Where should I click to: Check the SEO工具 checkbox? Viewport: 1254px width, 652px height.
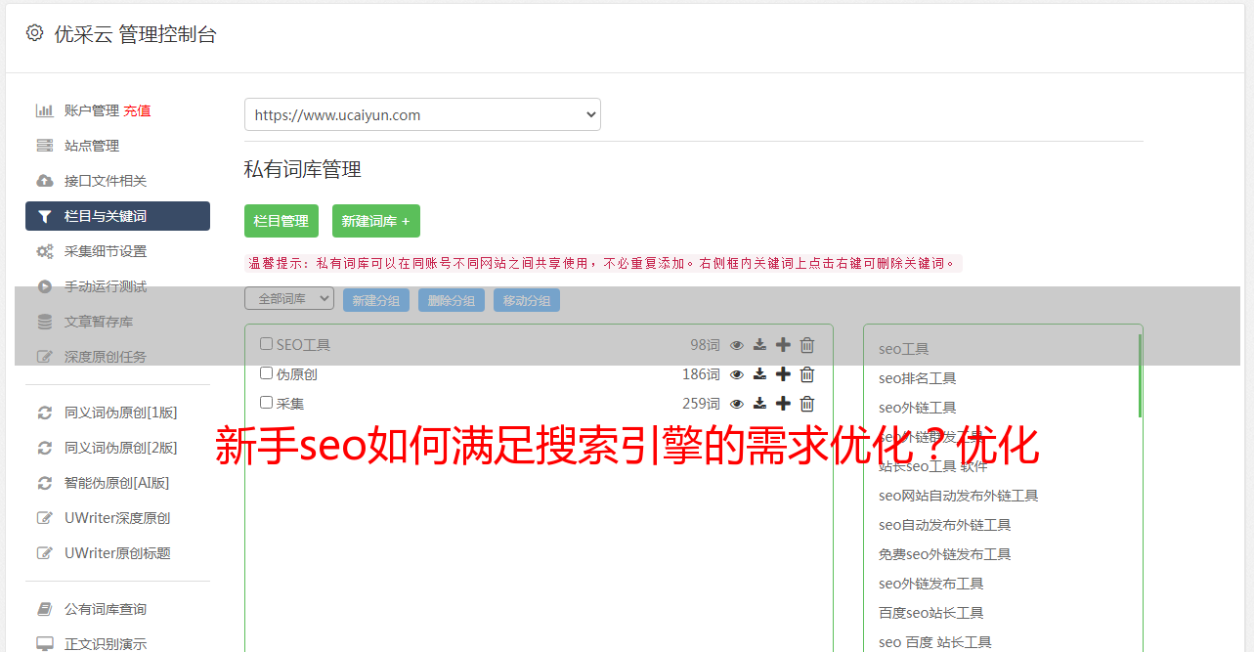[266, 344]
